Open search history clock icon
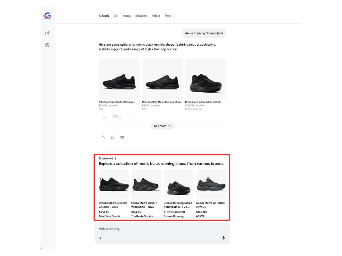 pyautogui.click(x=47, y=45)
